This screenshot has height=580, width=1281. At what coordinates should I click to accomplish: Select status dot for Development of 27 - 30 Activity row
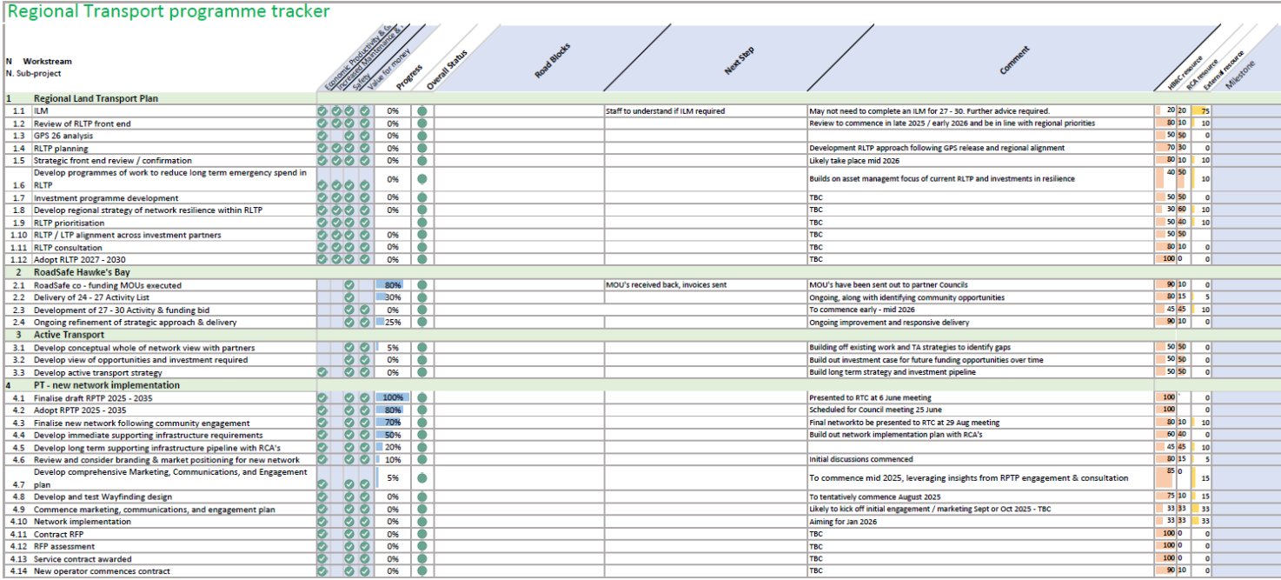(x=422, y=310)
